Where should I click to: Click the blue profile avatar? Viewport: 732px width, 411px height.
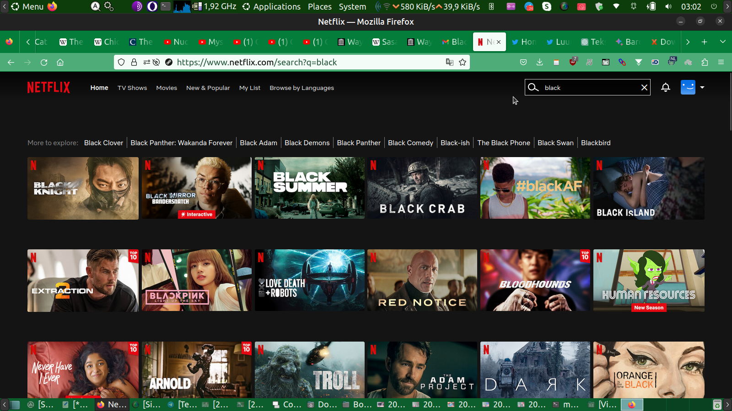[688, 87]
